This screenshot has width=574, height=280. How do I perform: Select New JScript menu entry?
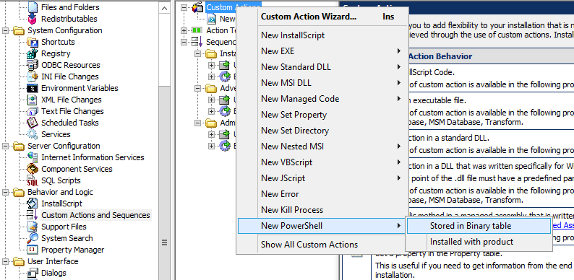tap(322, 178)
